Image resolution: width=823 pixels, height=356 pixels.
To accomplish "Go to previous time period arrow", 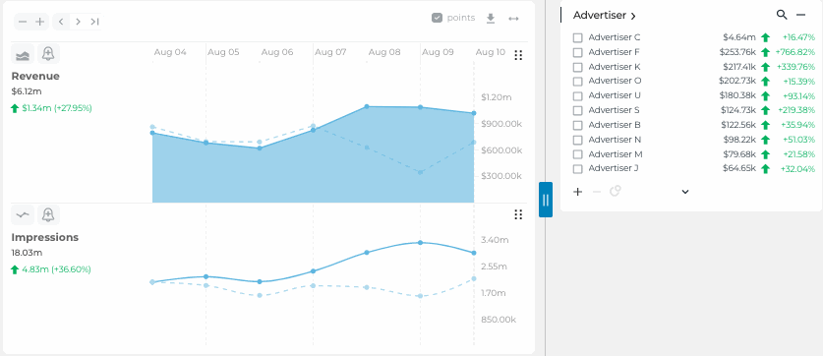I will [61, 22].
